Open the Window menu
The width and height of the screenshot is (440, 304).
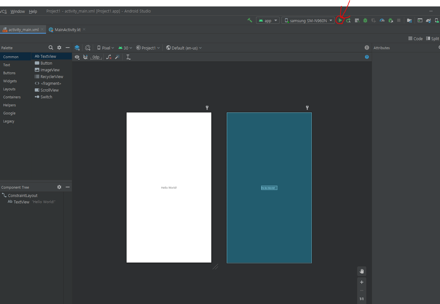pos(18,11)
